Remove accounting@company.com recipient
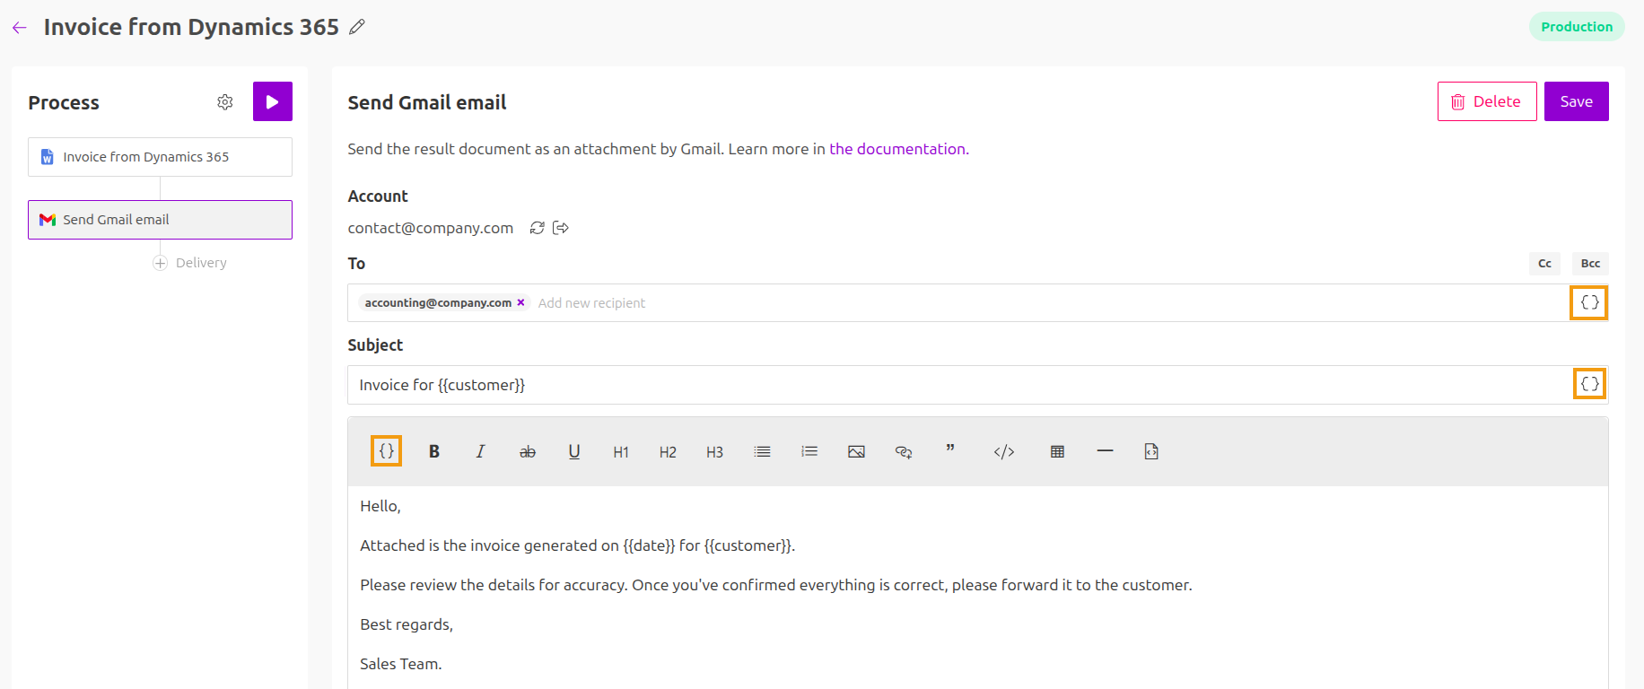 tap(520, 303)
